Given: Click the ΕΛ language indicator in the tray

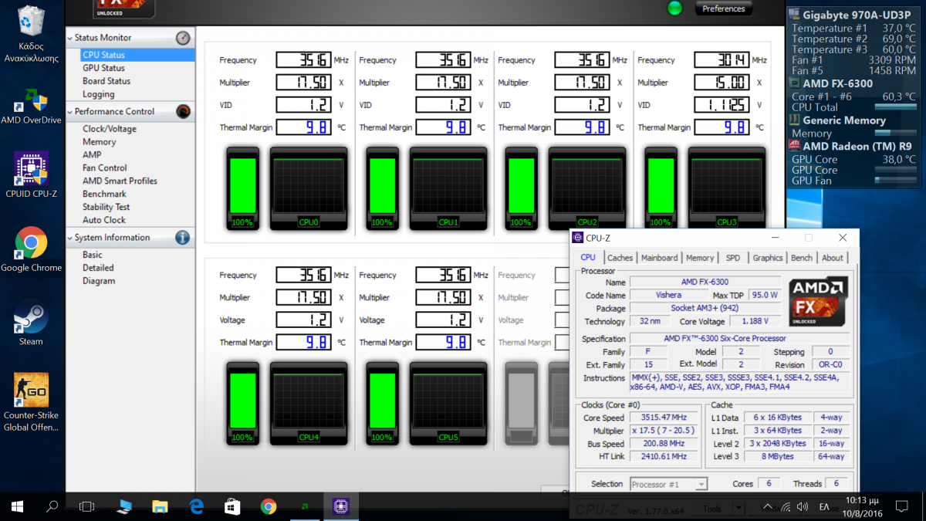Looking at the screenshot, I should click(824, 506).
